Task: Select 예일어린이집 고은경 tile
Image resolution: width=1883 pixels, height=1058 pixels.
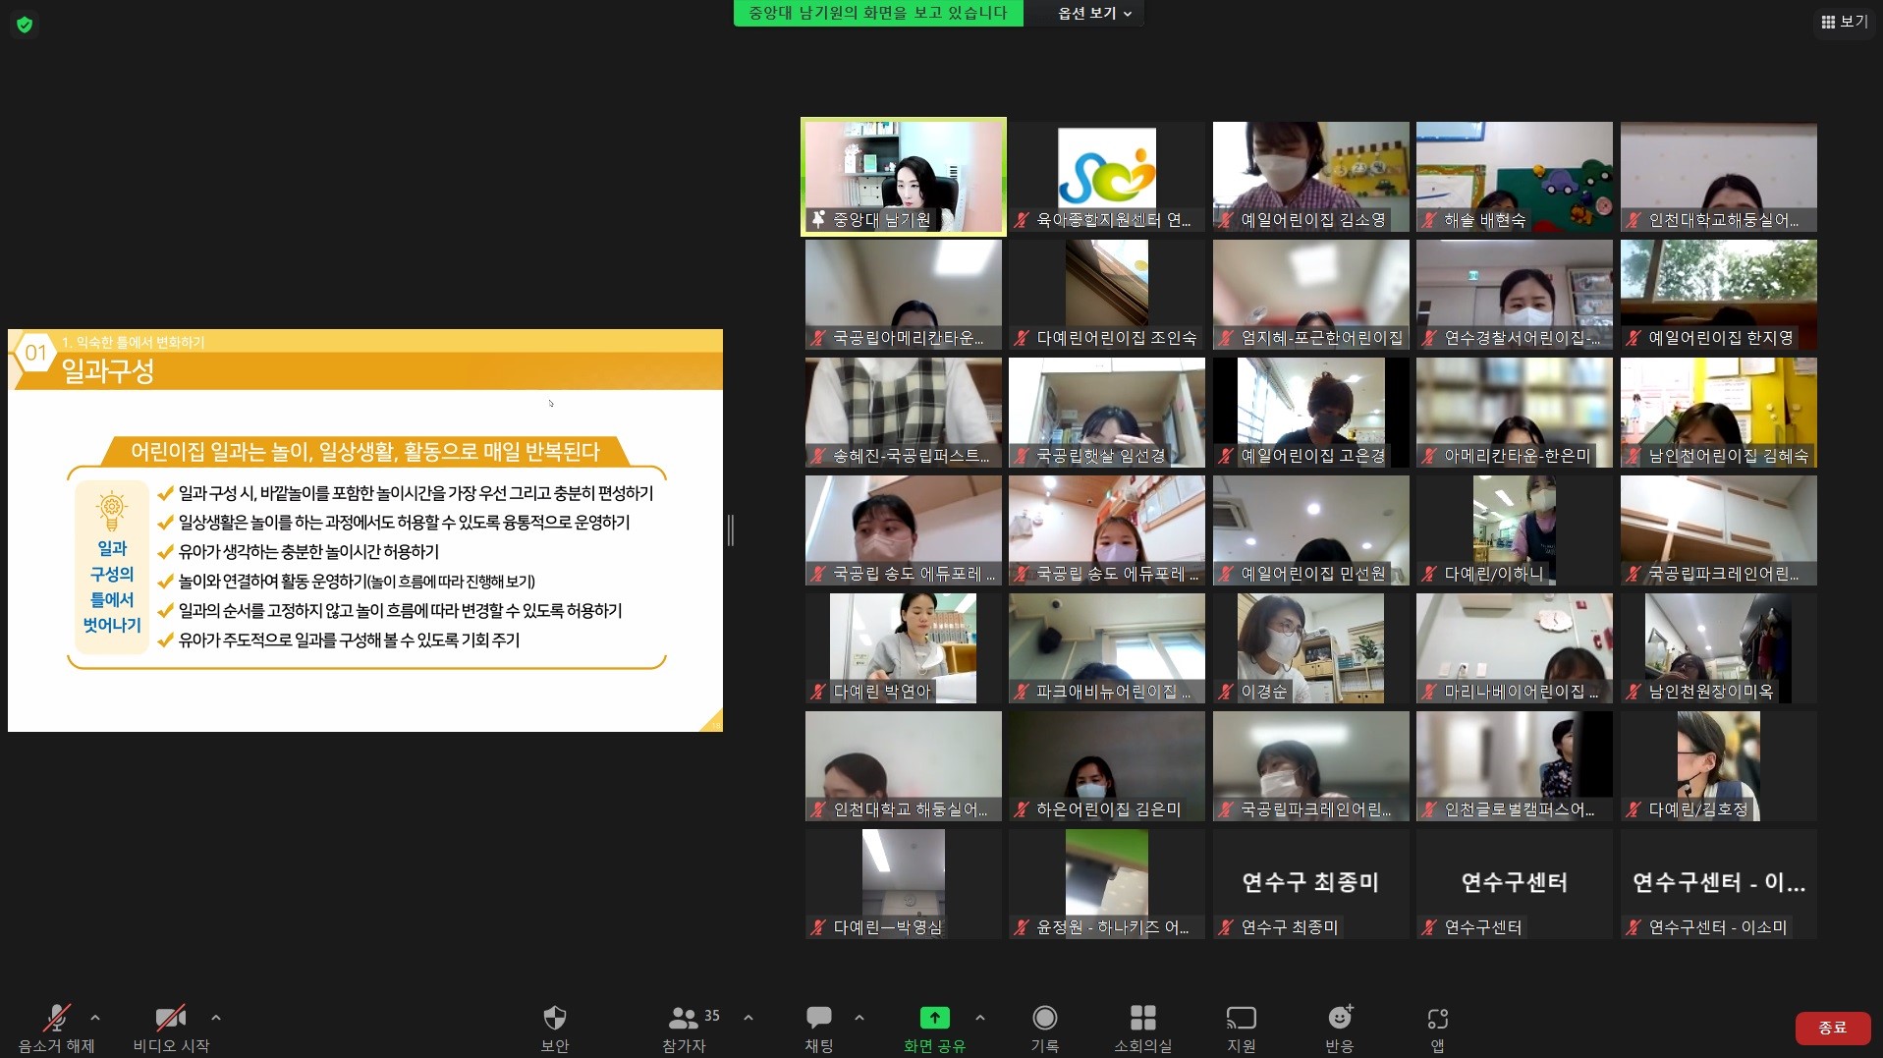Action: click(1310, 413)
